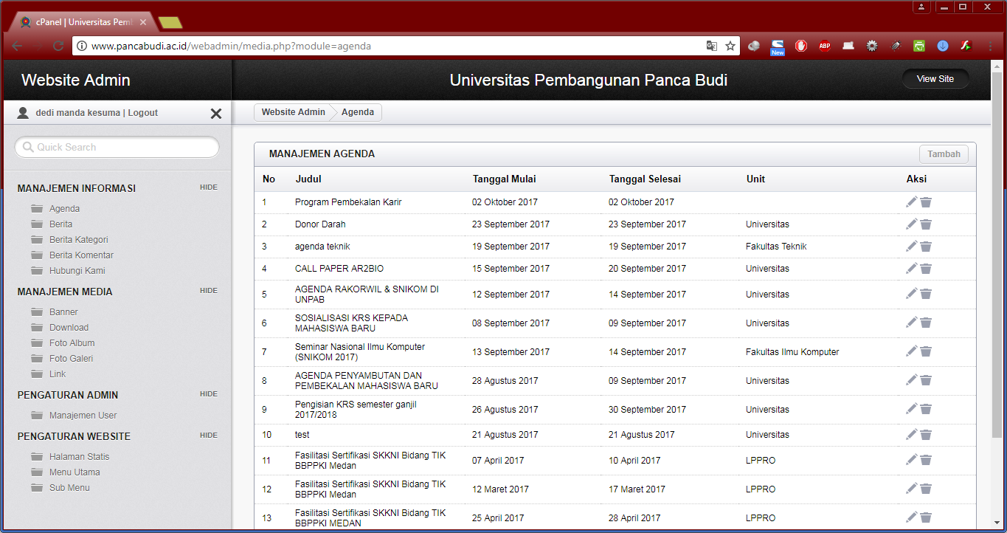Collapse the Manajemen Media section

209,291
